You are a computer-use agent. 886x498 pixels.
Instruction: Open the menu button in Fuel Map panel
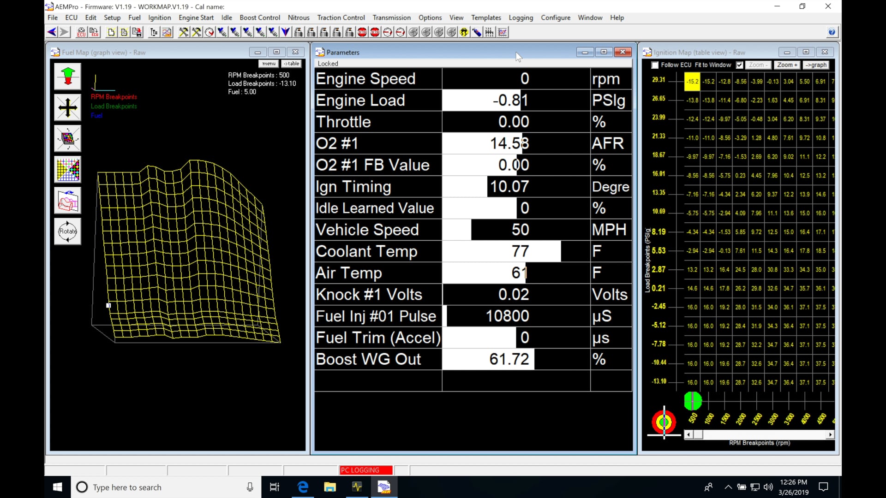tap(268, 64)
